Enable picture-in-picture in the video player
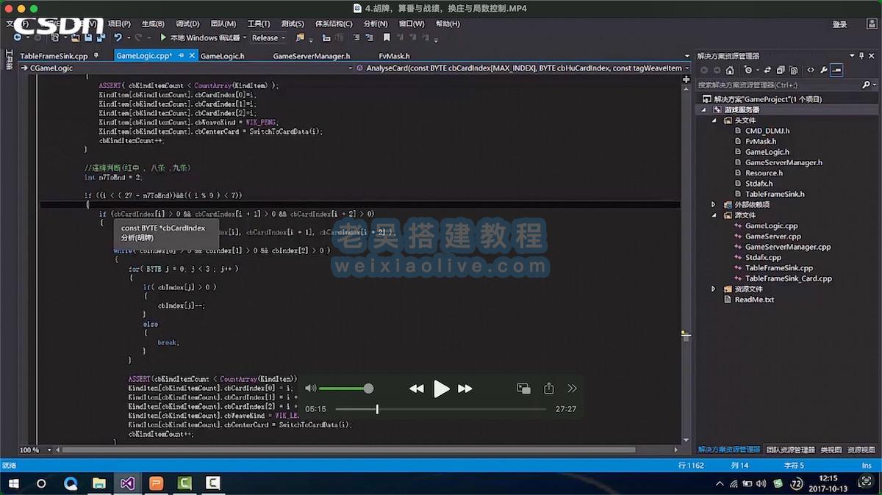 click(x=523, y=389)
